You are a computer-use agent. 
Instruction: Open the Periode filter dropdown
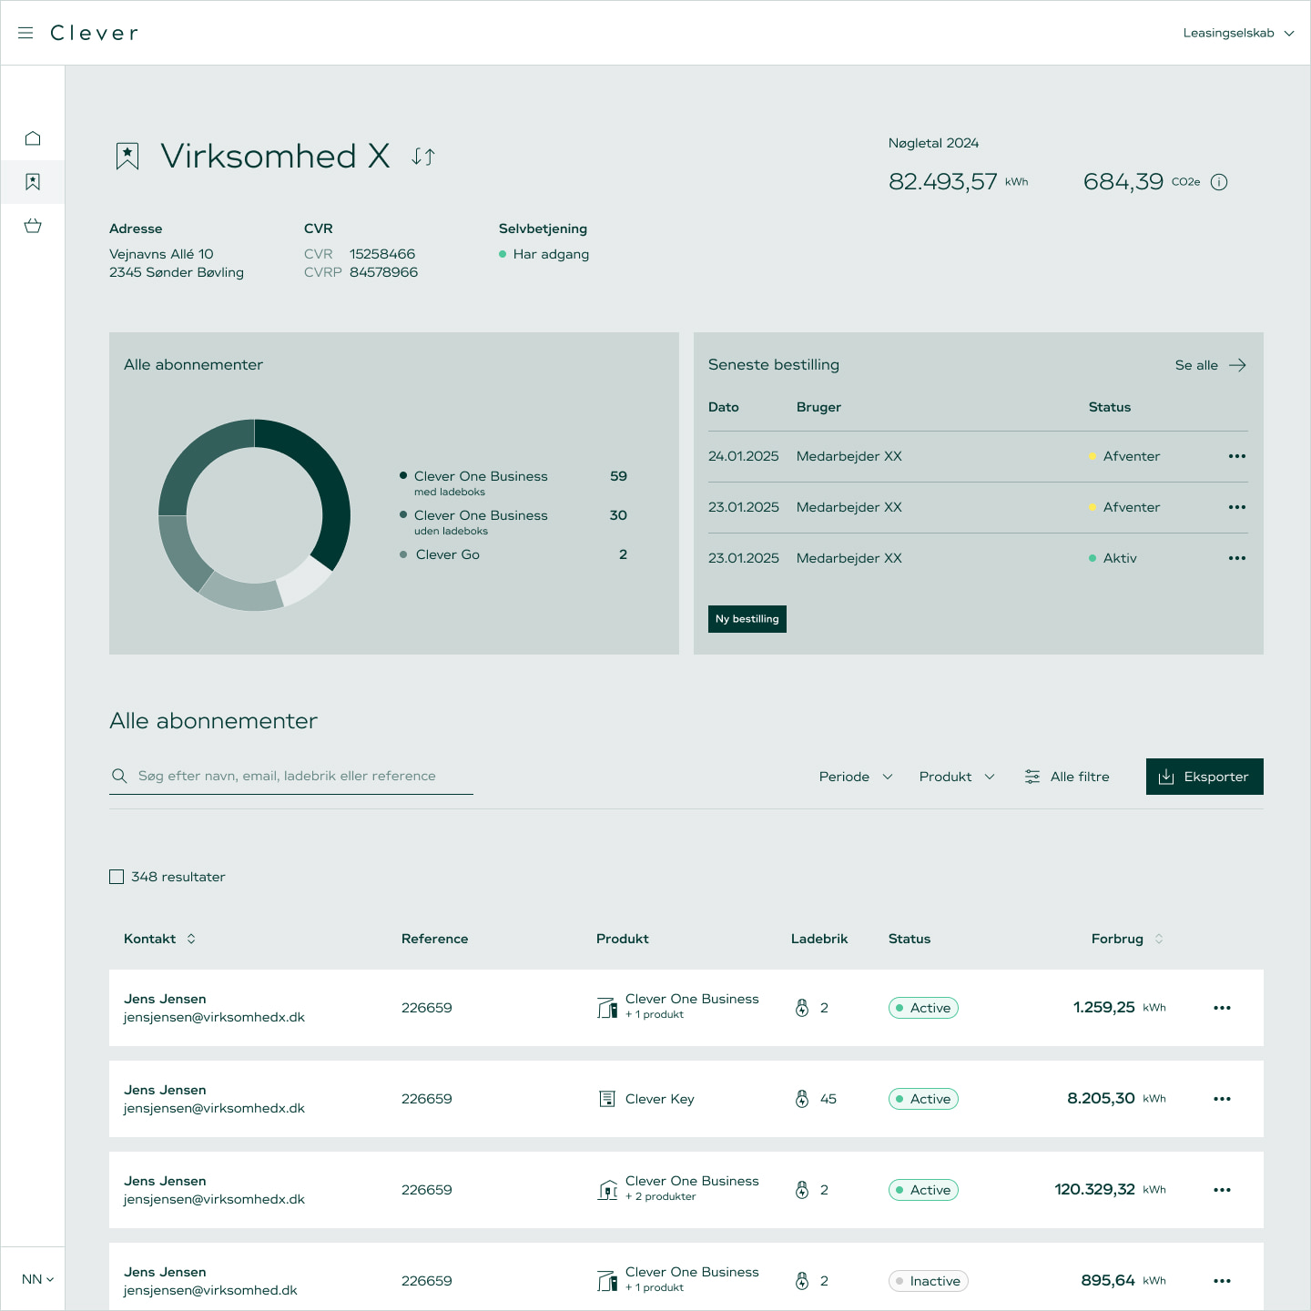click(x=855, y=777)
